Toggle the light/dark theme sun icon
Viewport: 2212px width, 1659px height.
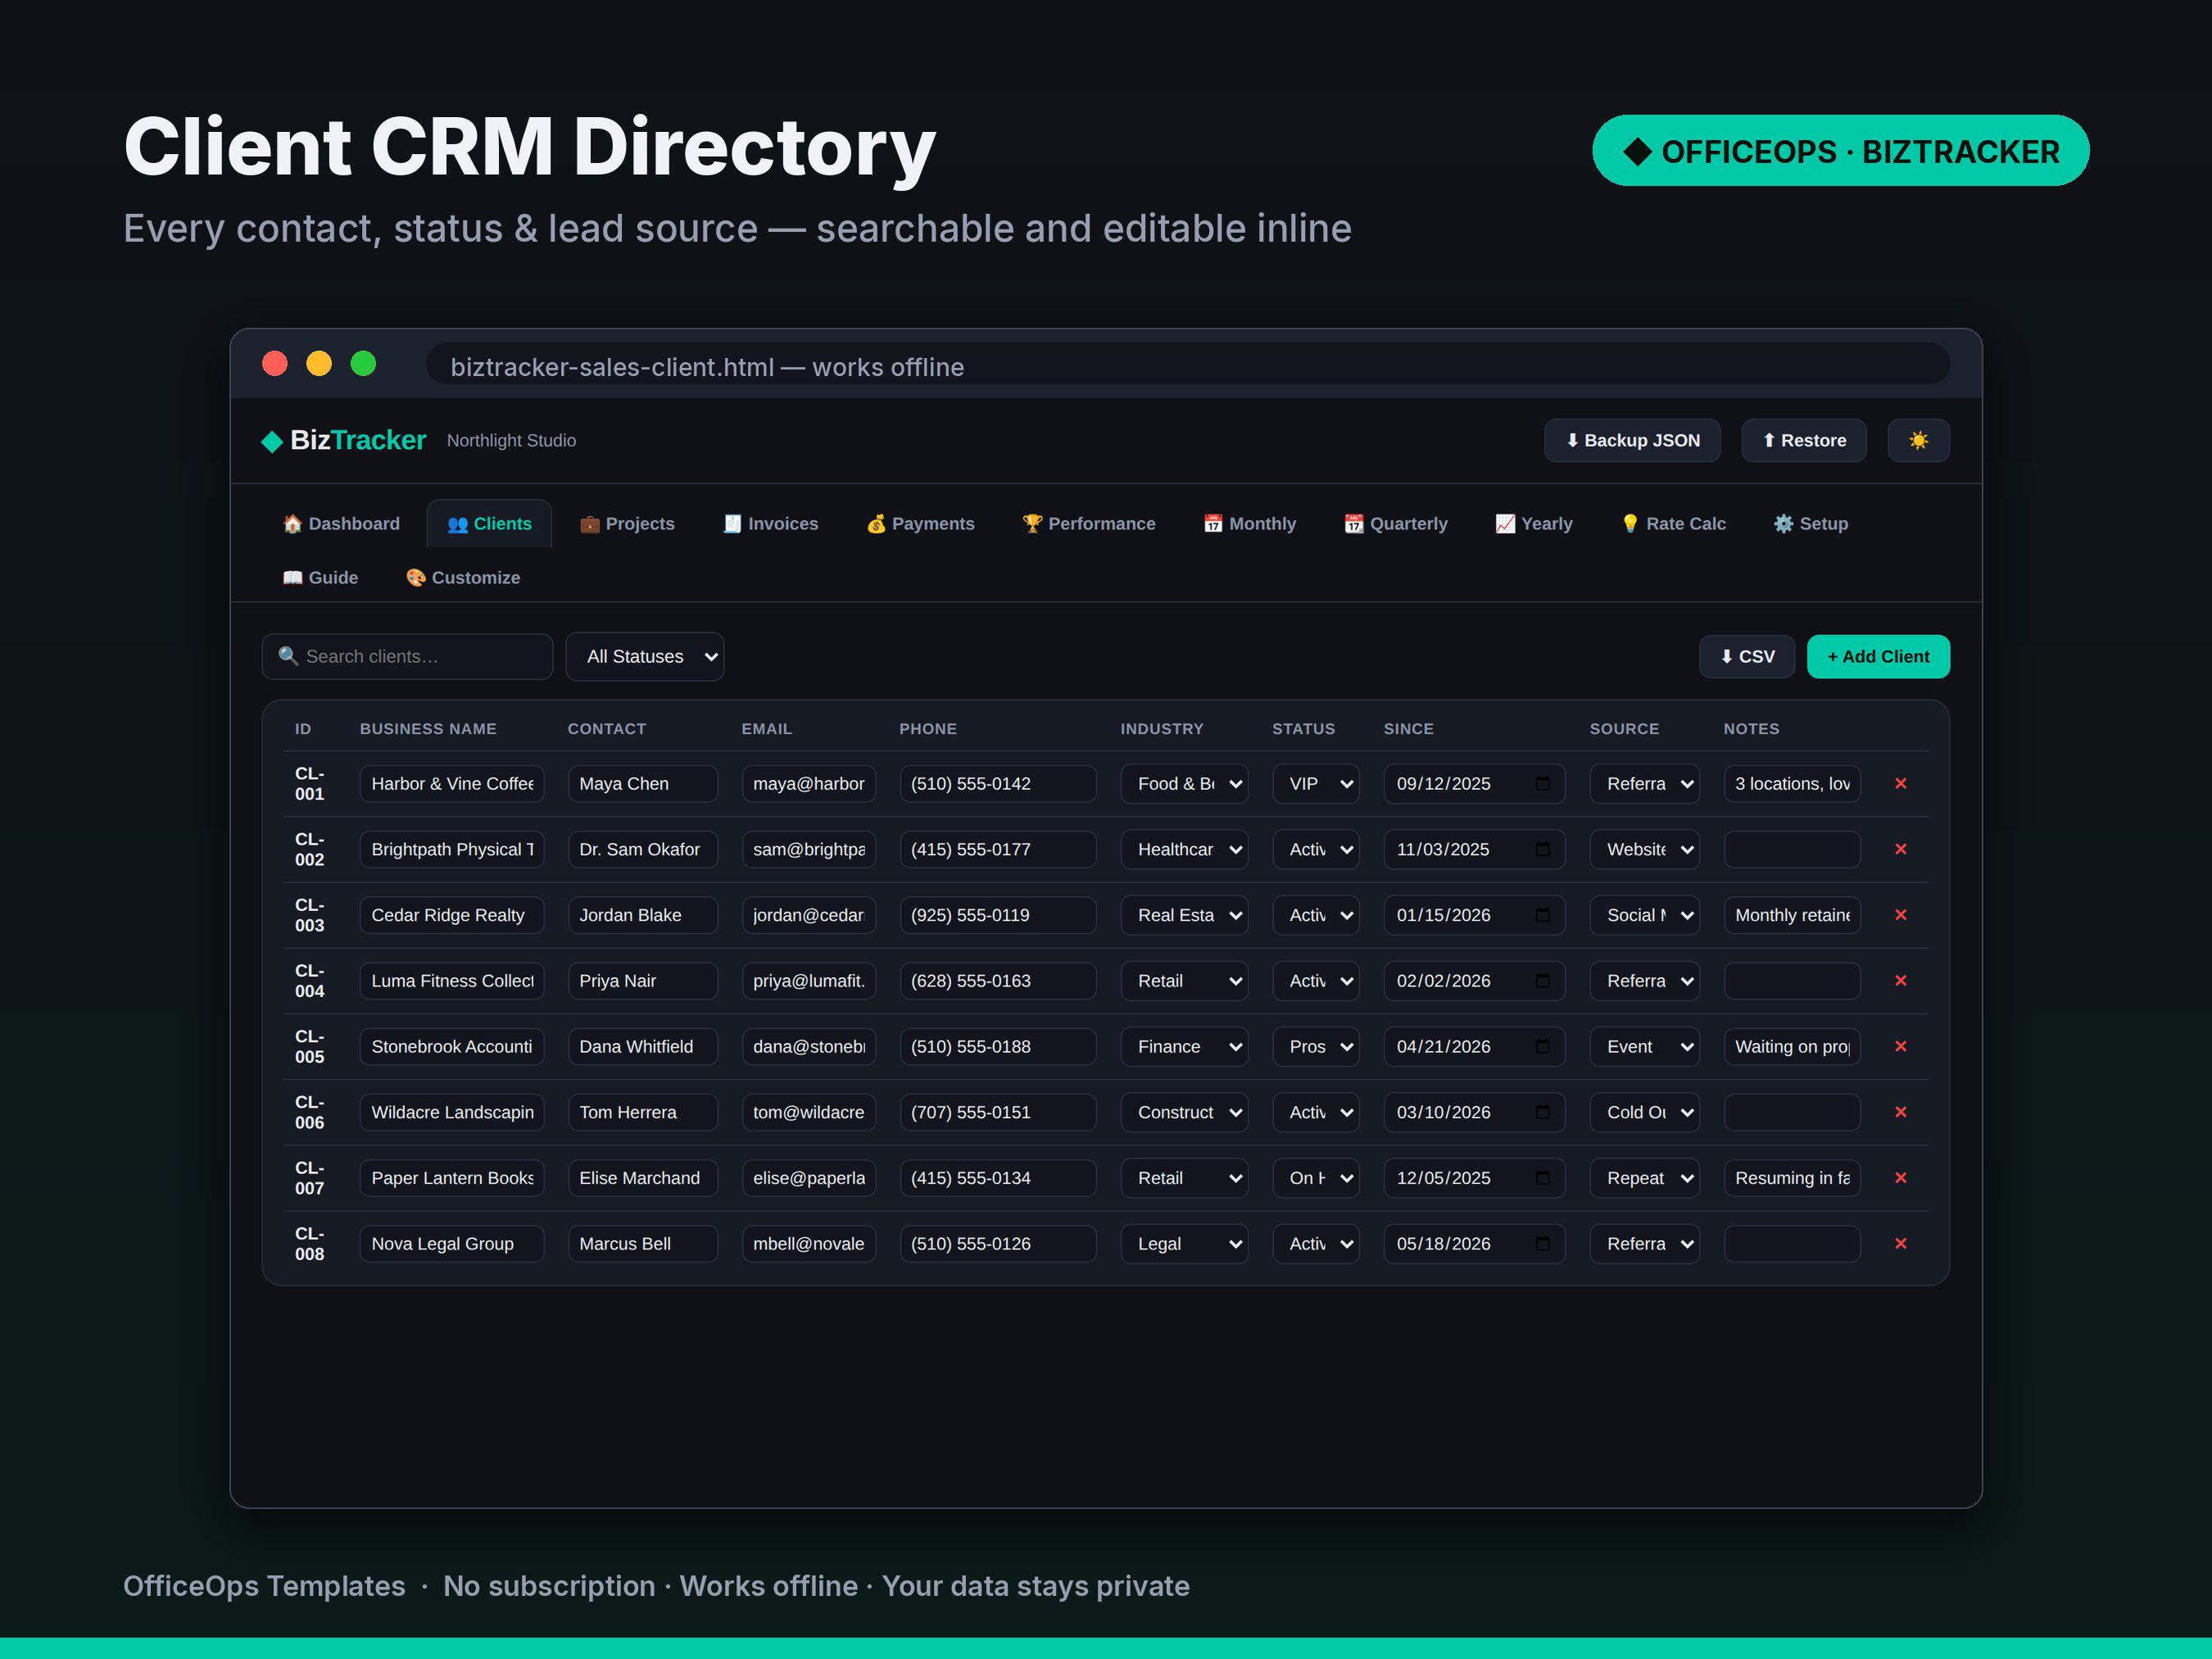1917,440
